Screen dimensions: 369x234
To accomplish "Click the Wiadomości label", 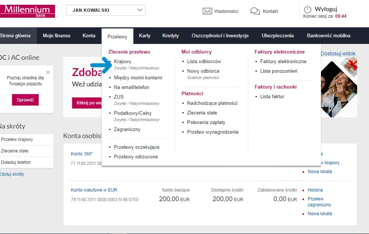I will [226, 11].
